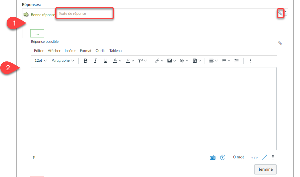Open text color dropdown arrow
Image resolution: width=300 pixels, height=177 pixels.
(x=120, y=60)
